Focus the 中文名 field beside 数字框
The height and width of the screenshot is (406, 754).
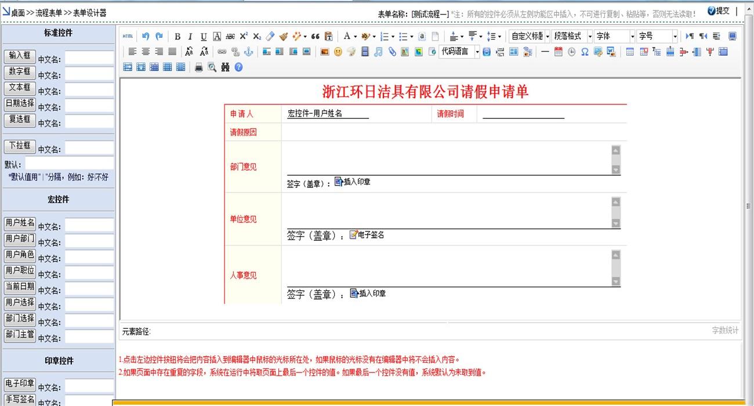click(x=89, y=74)
